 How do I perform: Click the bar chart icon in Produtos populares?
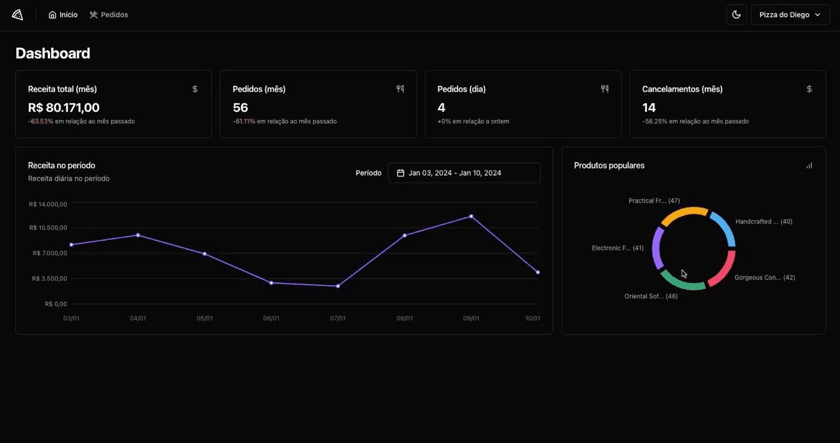tap(809, 166)
